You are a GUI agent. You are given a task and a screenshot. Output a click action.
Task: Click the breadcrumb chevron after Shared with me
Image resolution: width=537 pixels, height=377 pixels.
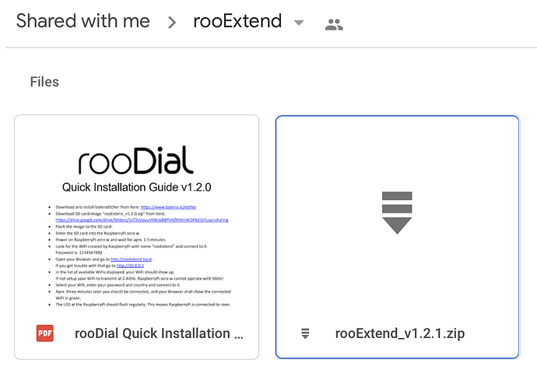coord(172,23)
